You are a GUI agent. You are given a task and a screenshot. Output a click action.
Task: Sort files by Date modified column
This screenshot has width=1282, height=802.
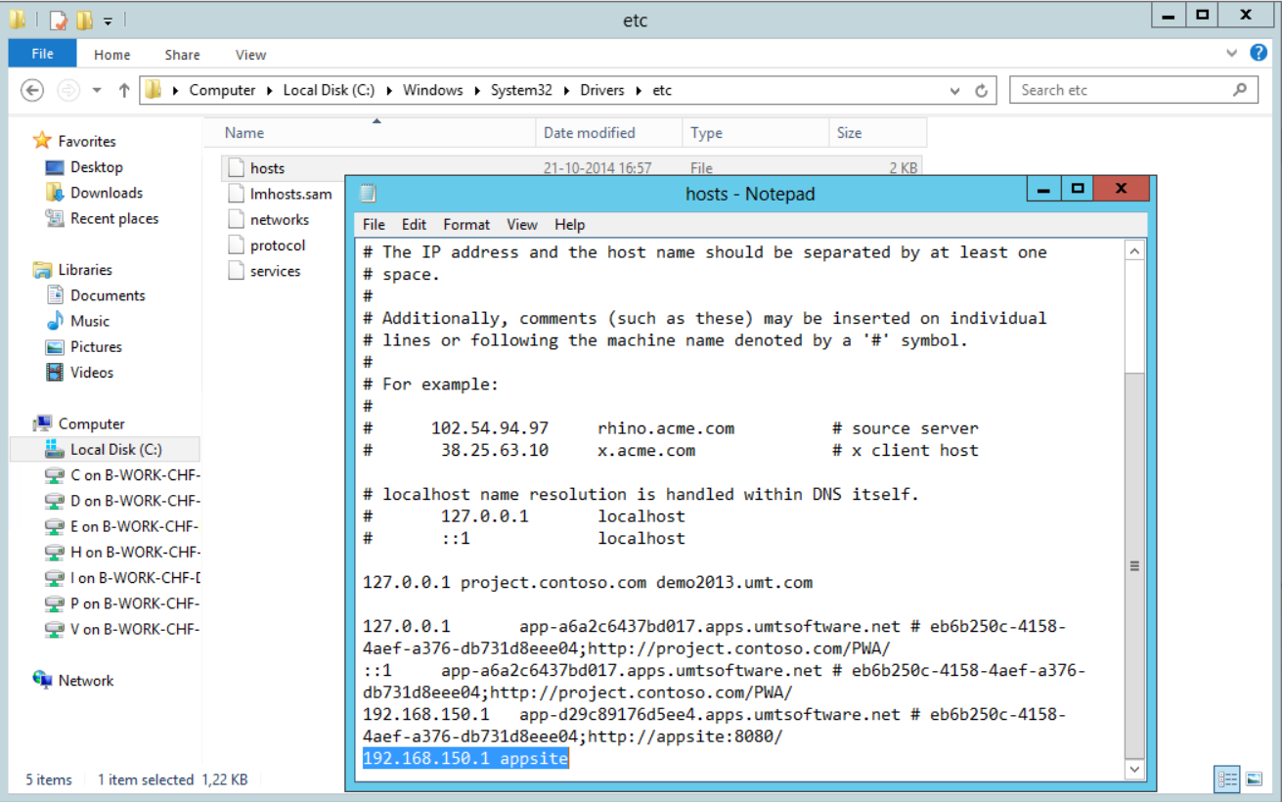608,133
